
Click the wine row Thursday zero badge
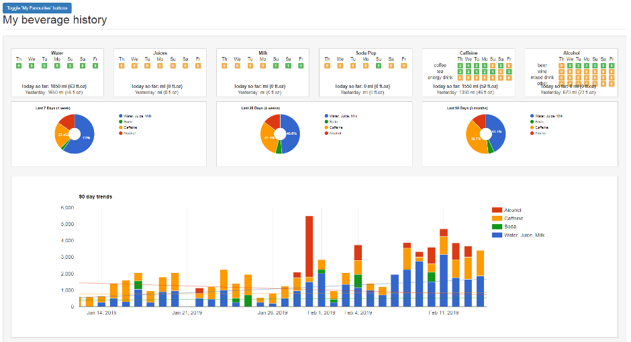point(561,72)
